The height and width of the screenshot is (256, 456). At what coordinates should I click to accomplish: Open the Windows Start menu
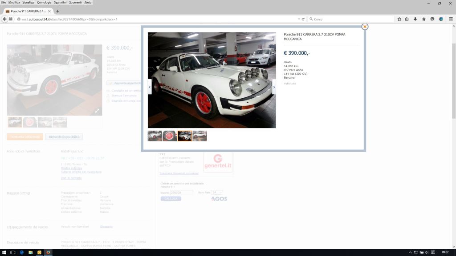[4, 252]
